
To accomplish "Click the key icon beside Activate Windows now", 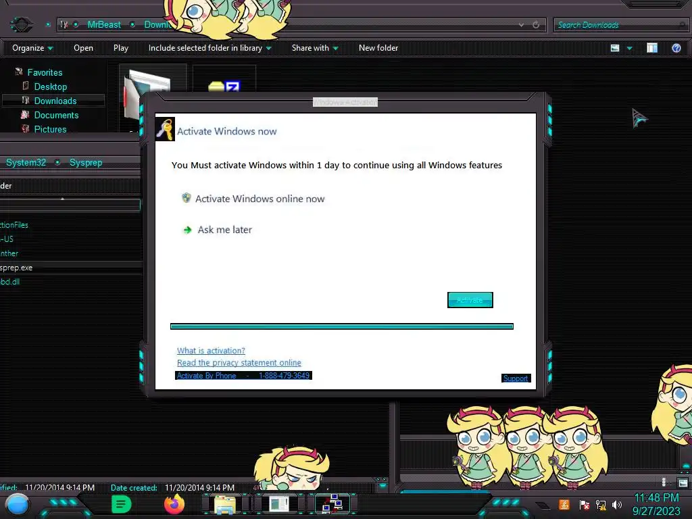I will pos(165,129).
